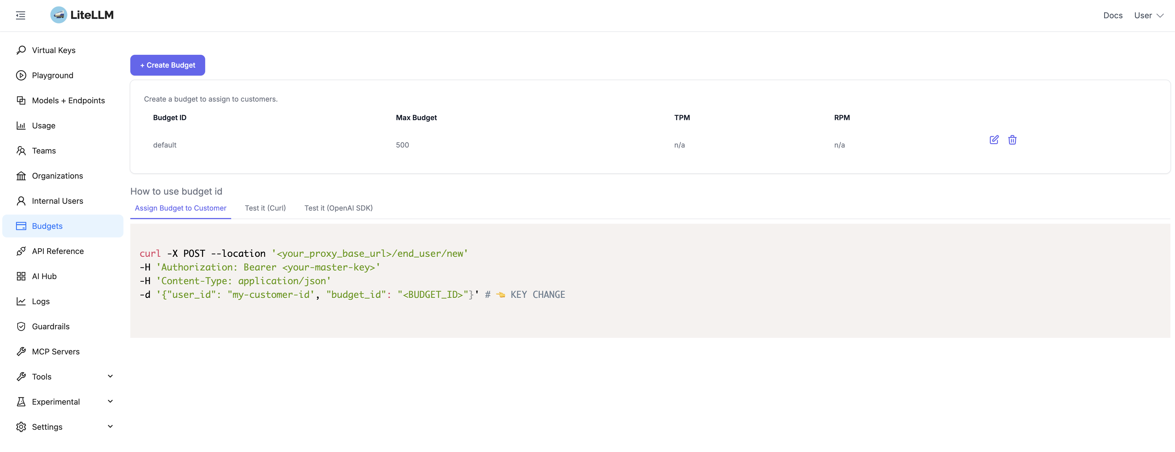The height and width of the screenshot is (452, 1175).
Task: Open Playground via its play icon
Action: [x=21, y=75]
